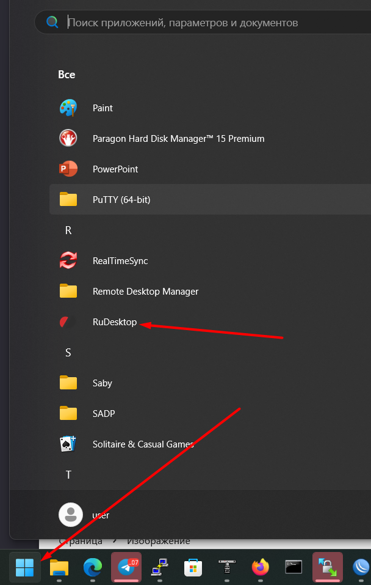This screenshot has width=371, height=585.
Task: Expand the PuTTY (64-bit) folder
Action: click(121, 200)
